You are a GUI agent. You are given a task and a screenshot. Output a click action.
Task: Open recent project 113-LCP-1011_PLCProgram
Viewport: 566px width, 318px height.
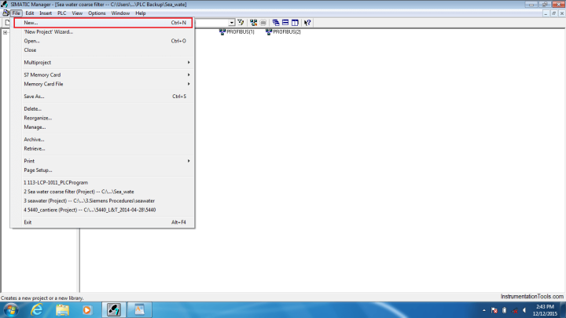pyautogui.click(x=103, y=183)
